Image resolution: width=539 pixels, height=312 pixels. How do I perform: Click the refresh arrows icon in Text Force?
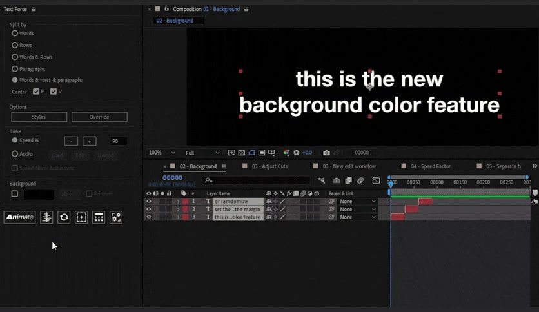pos(64,217)
